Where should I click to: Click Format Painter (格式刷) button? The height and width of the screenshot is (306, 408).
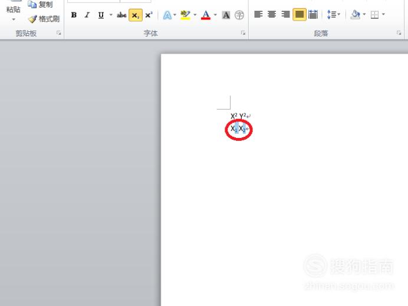[44, 19]
